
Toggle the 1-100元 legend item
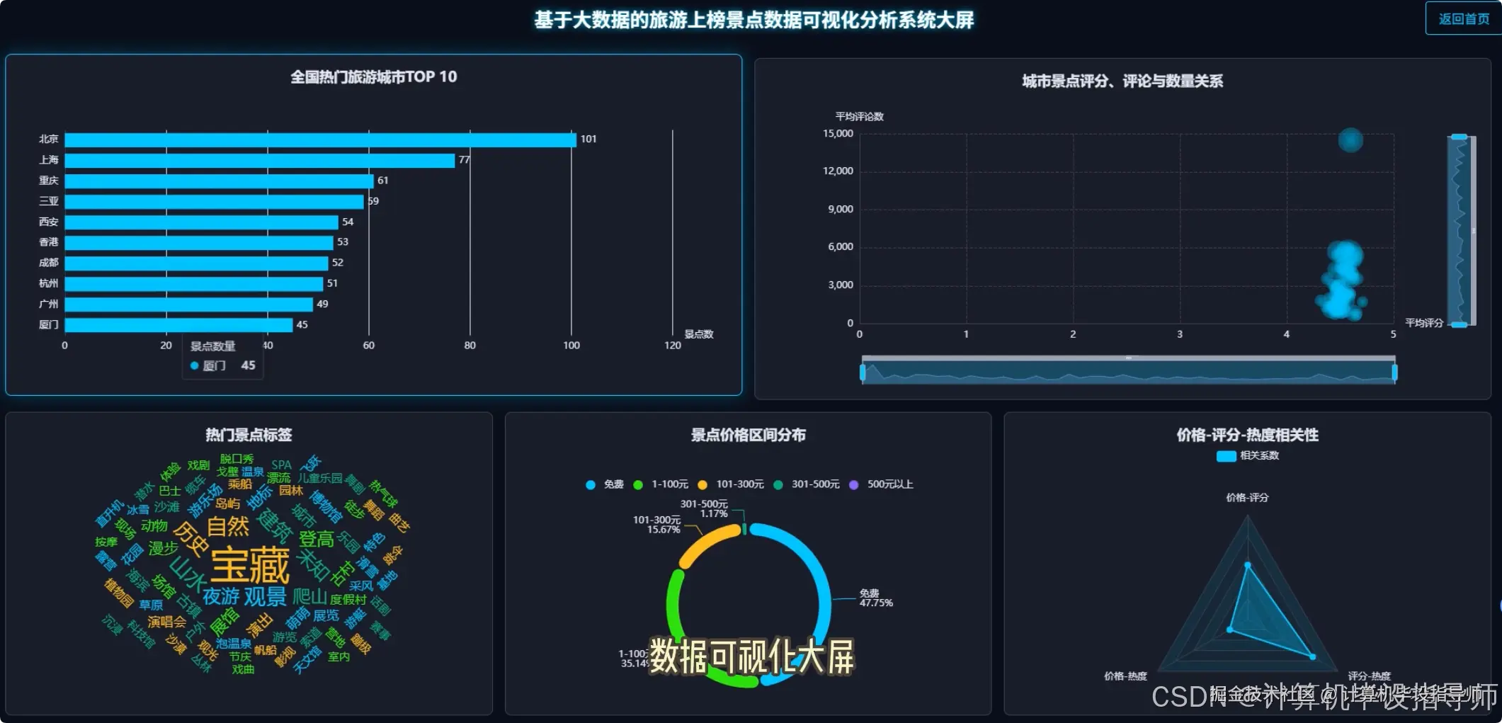(x=660, y=484)
